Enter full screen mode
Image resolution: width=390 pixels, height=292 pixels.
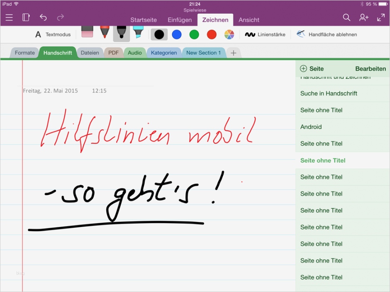point(380,17)
